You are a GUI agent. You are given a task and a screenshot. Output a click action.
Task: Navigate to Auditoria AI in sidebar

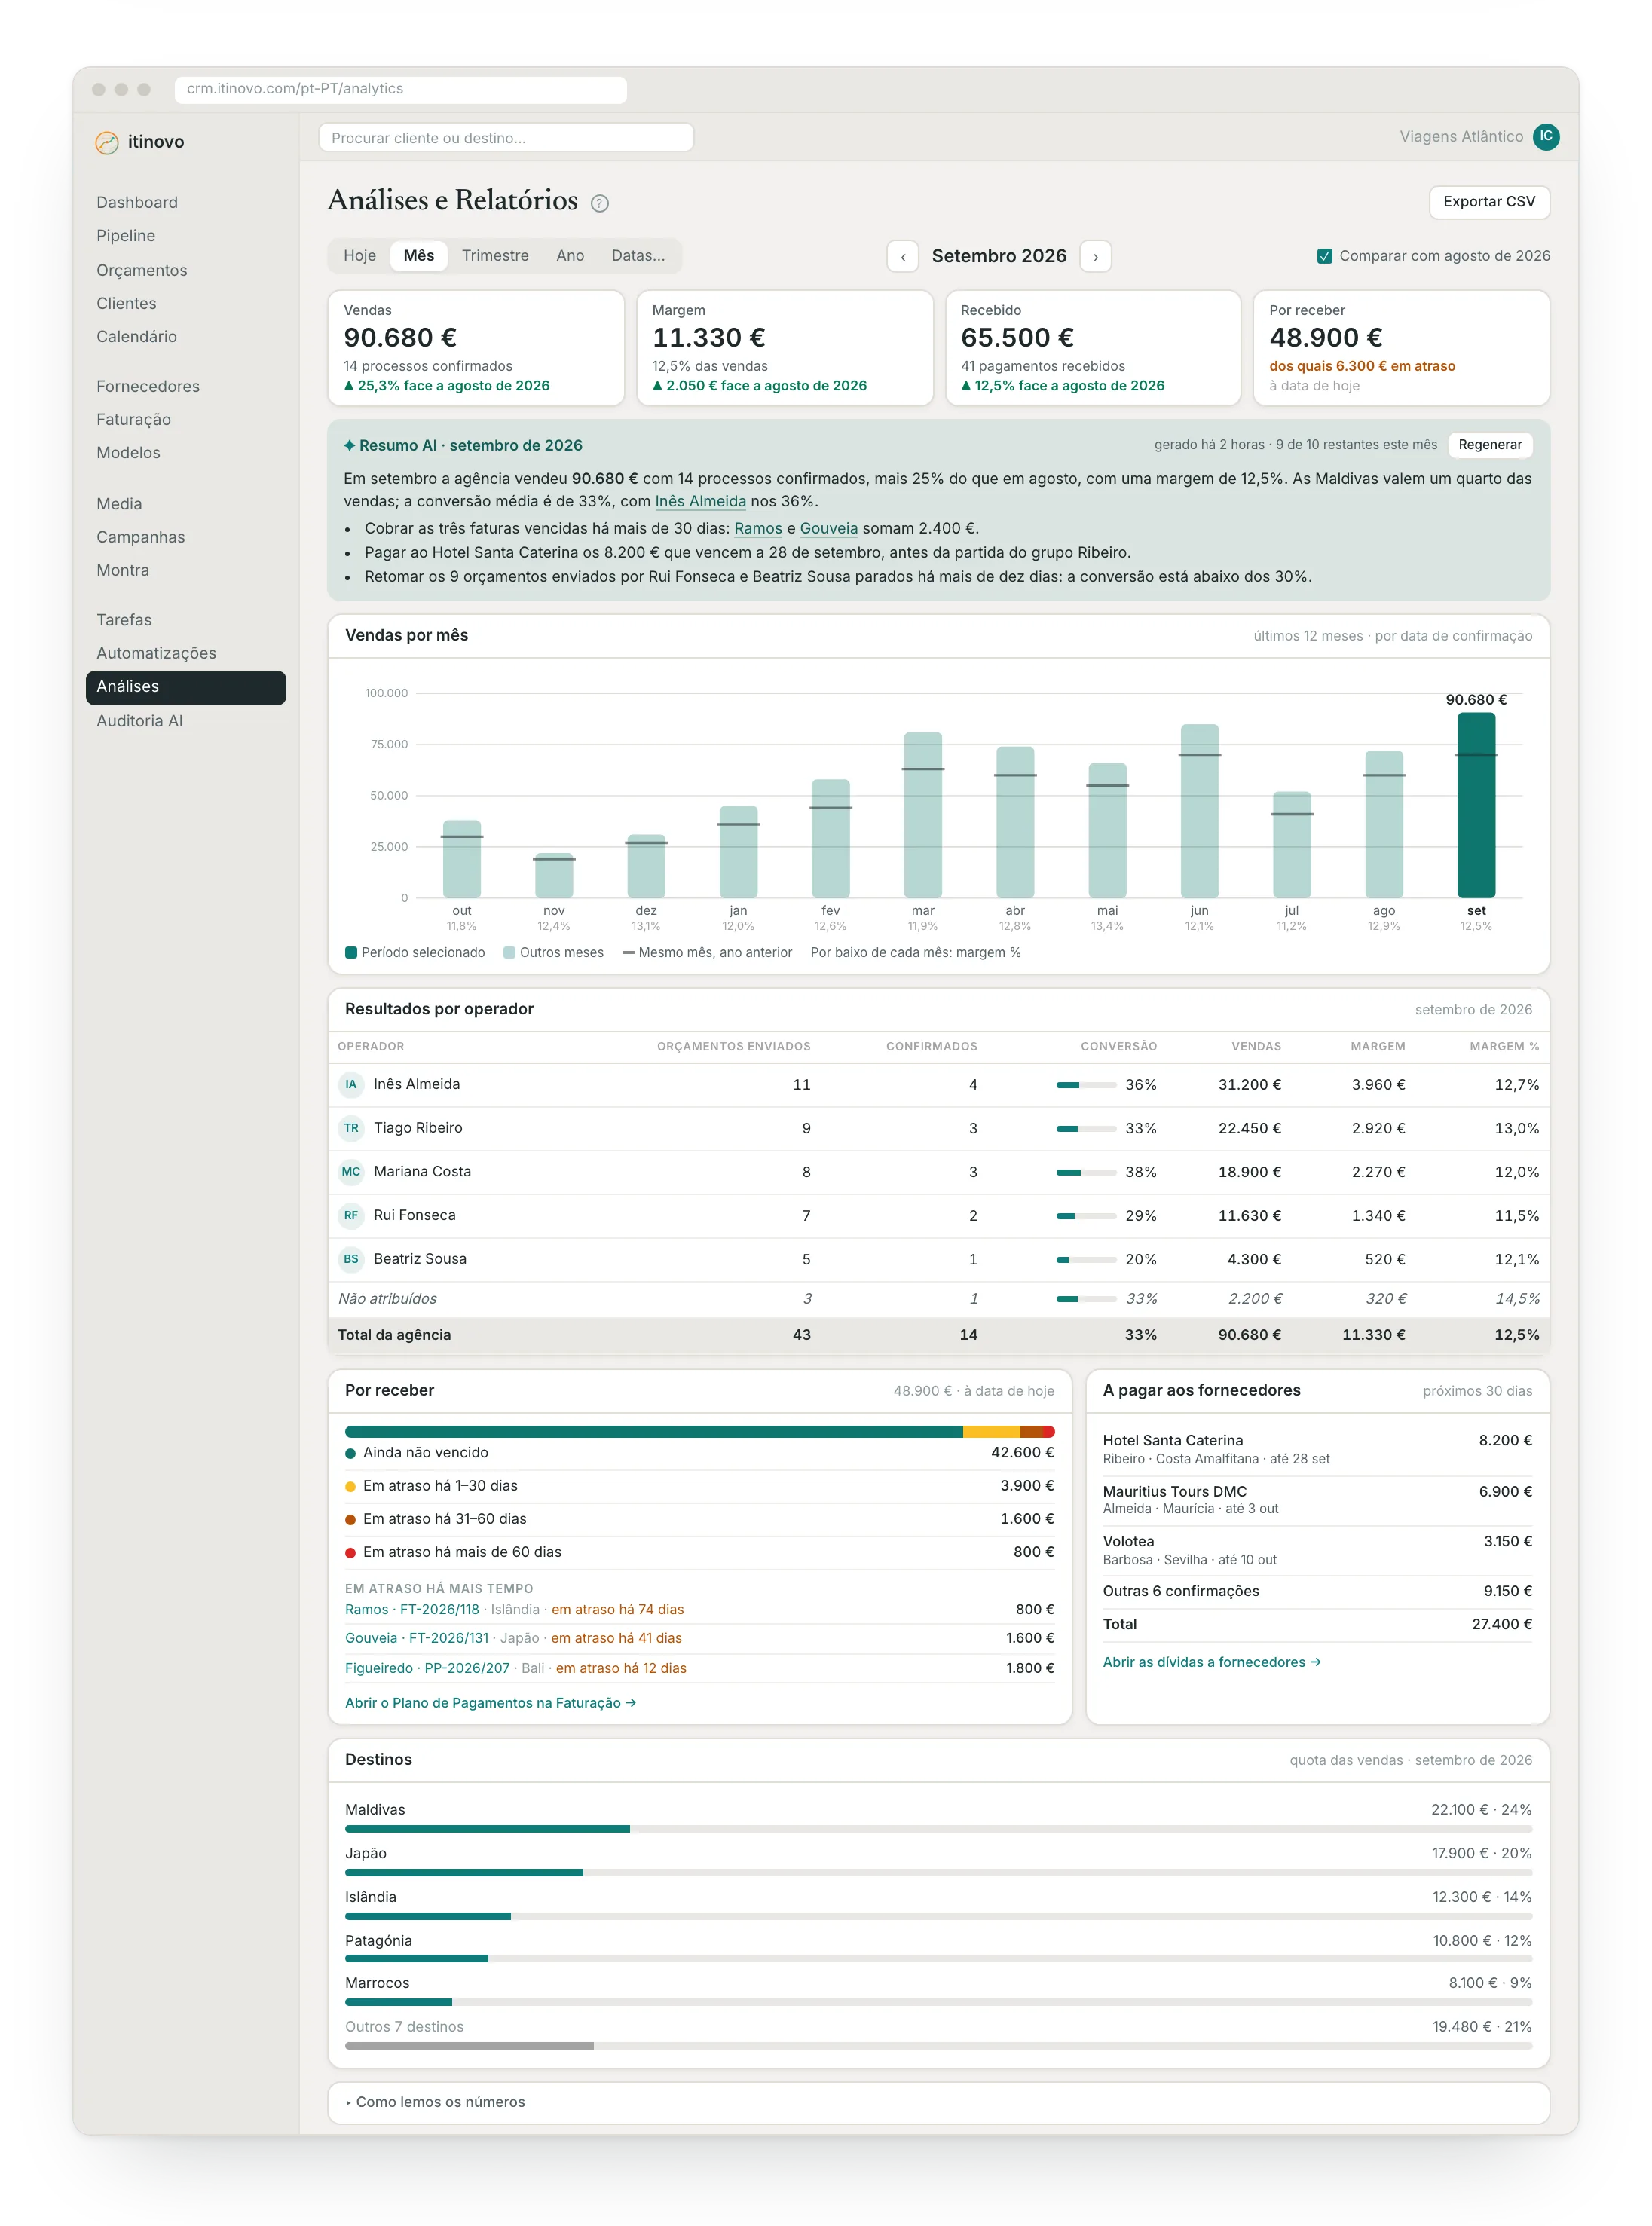point(140,720)
